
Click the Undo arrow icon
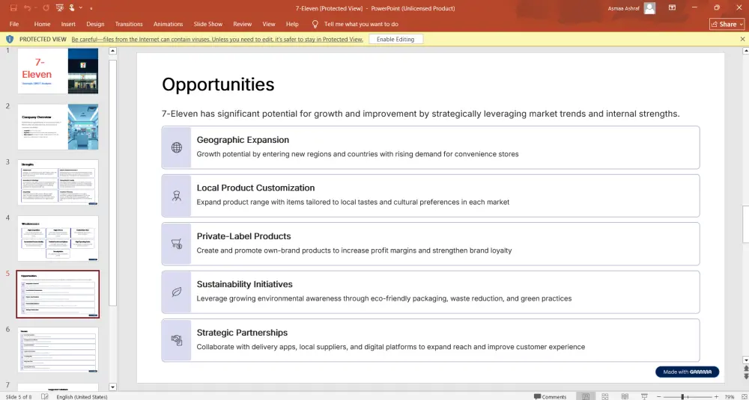click(x=27, y=8)
